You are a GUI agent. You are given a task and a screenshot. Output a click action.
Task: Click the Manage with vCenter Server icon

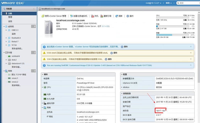tap(43, 16)
